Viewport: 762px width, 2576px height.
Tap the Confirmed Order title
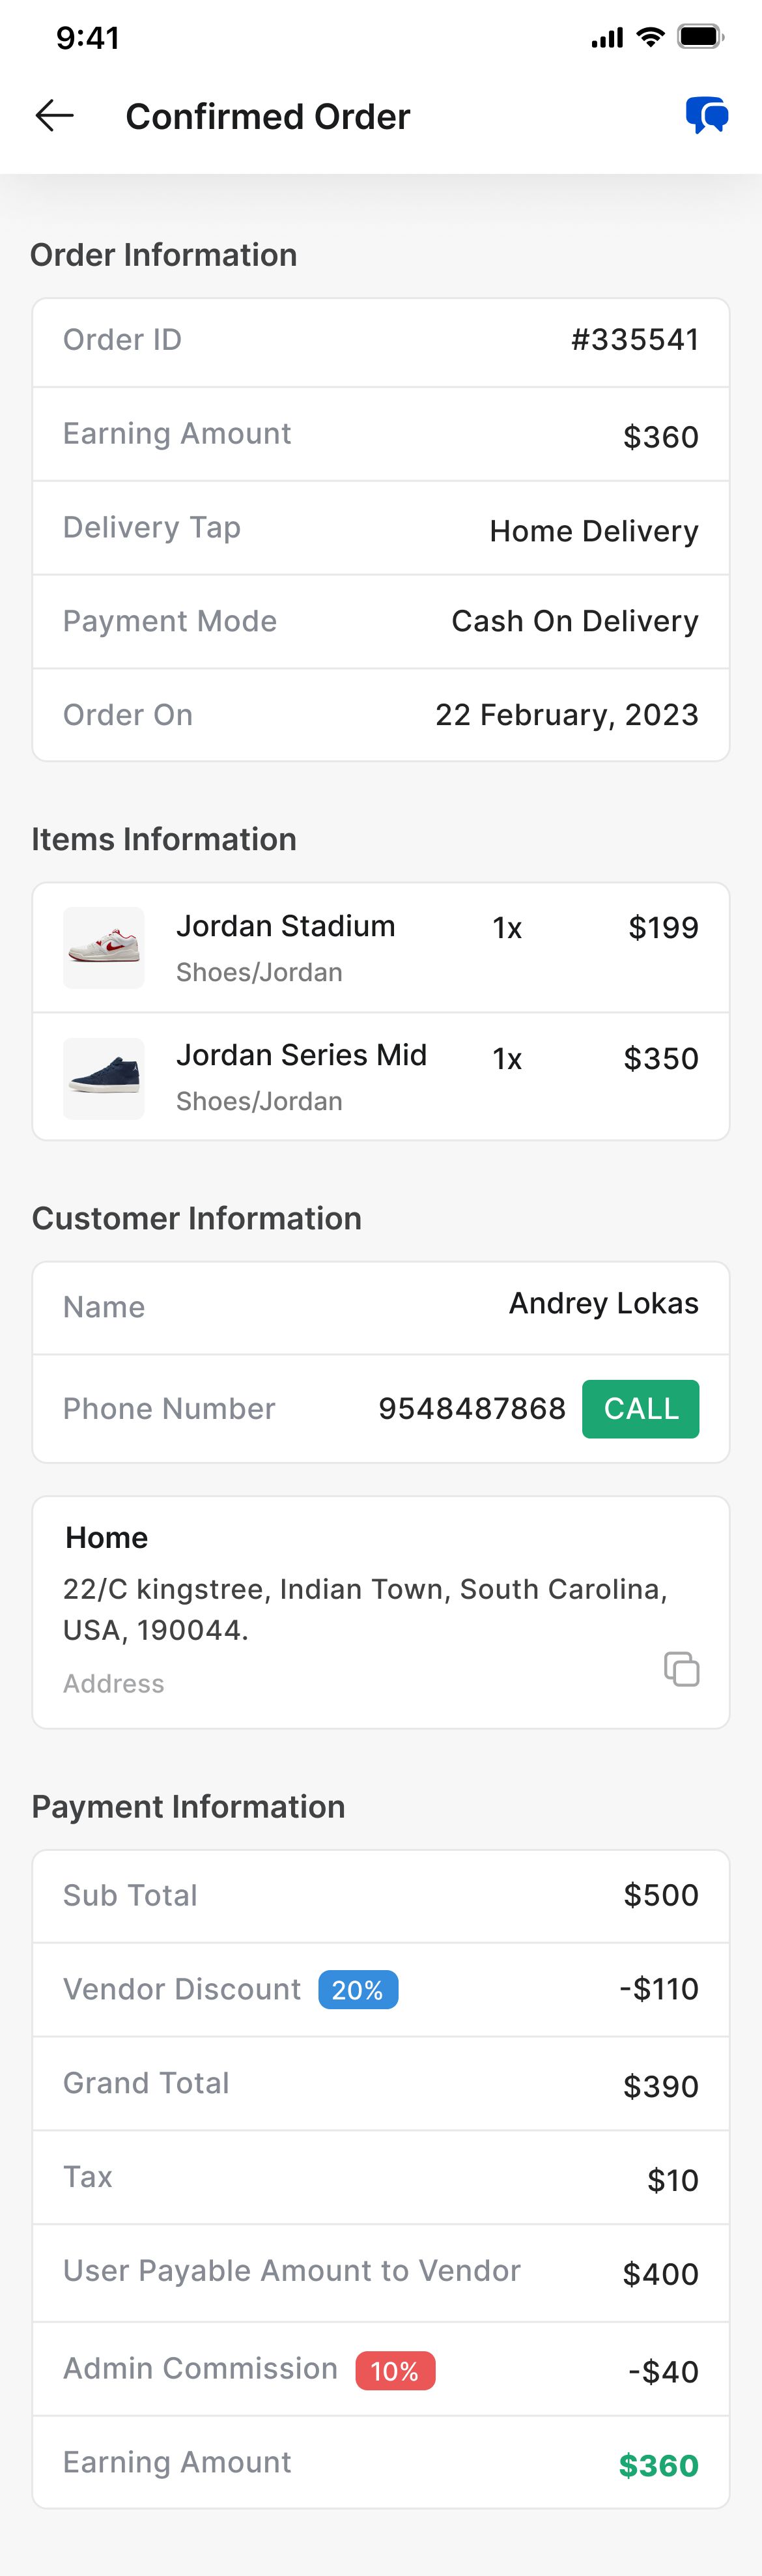(268, 117)
